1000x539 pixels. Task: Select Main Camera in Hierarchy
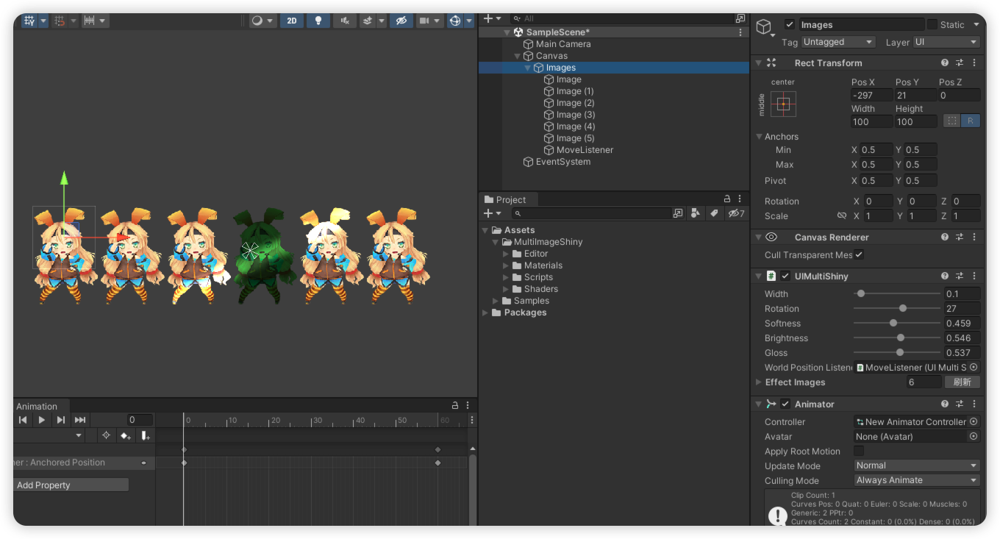click(x=563, y=44)
